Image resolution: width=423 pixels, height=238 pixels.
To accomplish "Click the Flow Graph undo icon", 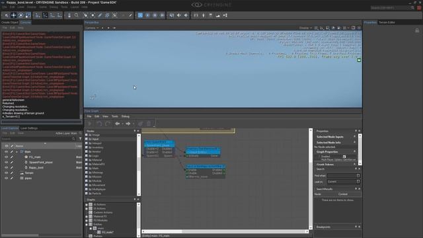I will tap(99, 124).
